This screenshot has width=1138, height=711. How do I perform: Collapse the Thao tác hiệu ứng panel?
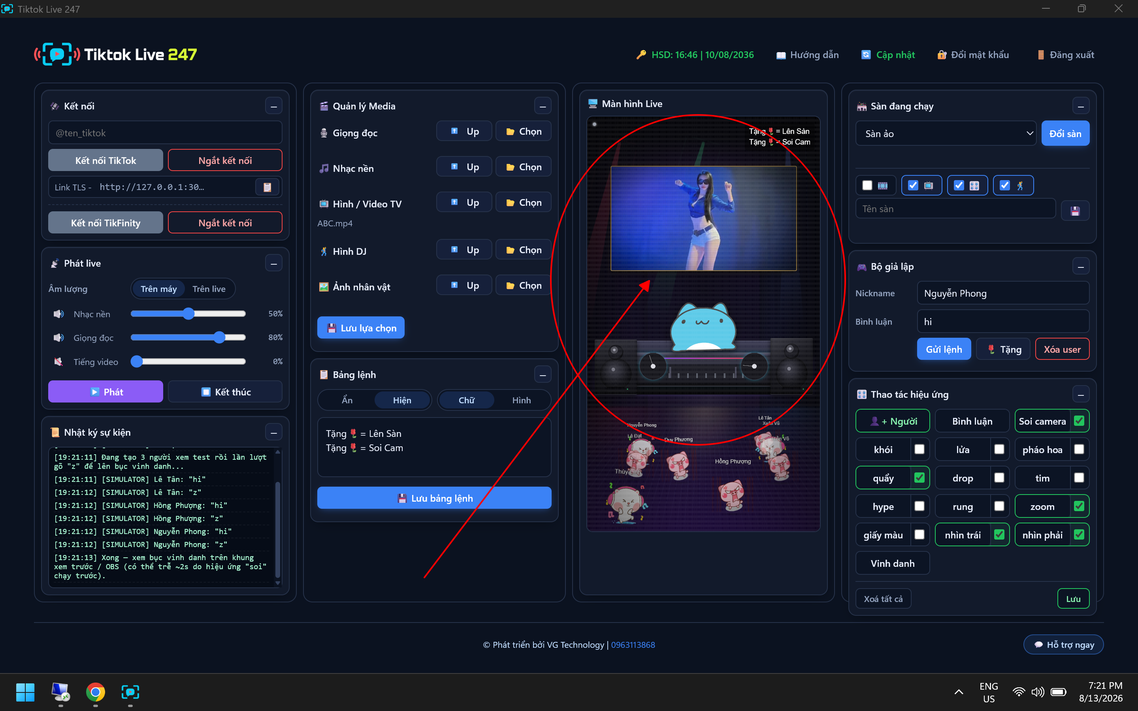(1081, 394)
